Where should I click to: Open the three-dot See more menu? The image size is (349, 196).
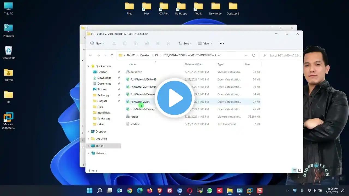point(222,44)
